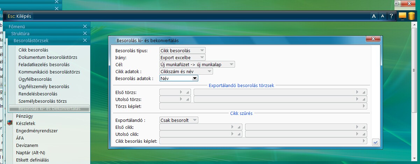Open the Pénzügy menu entry
The image size is (420, 164).
pos(24,116)
